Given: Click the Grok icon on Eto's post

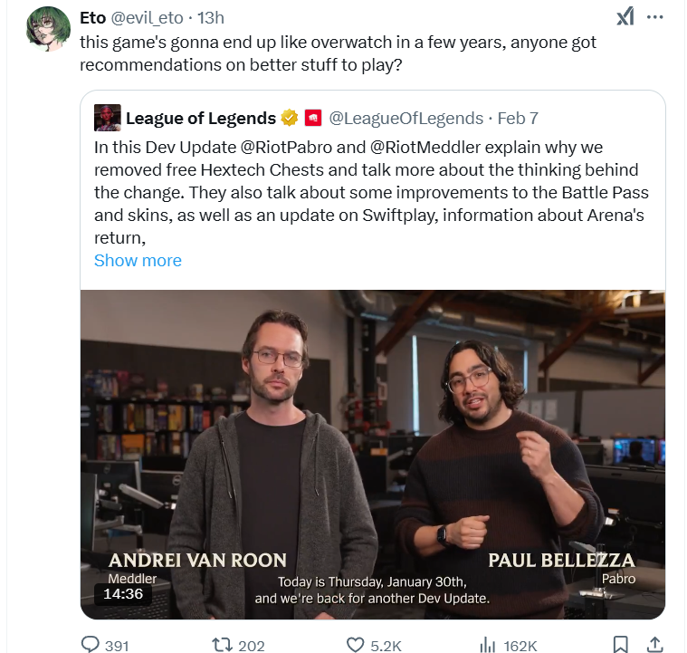Looking at the screenshot, I should tap(625, 17).
